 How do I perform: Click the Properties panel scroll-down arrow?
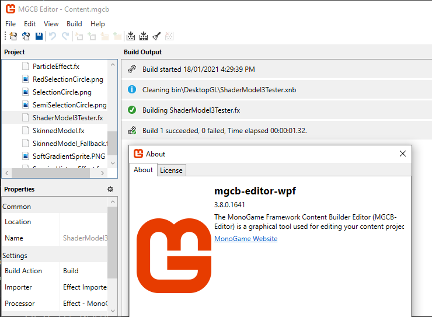(113, 311)
